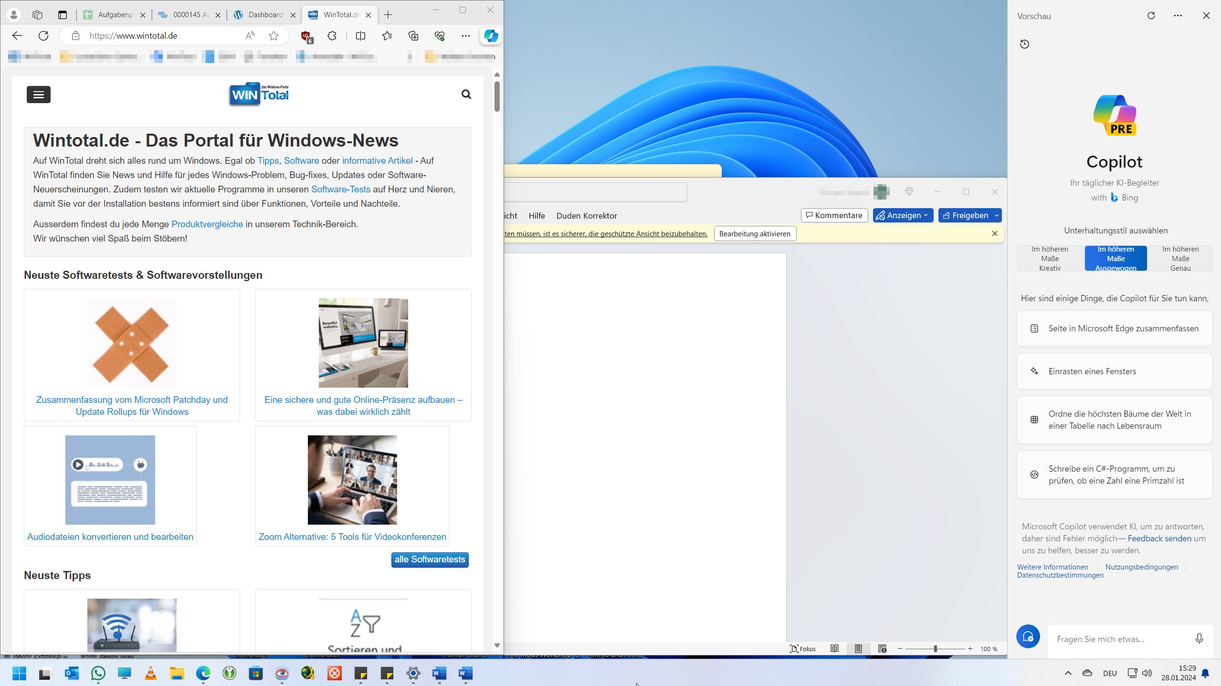
Task: Click the Copilot icon in Edge toolbar
Action: click(x=491, y=36)
